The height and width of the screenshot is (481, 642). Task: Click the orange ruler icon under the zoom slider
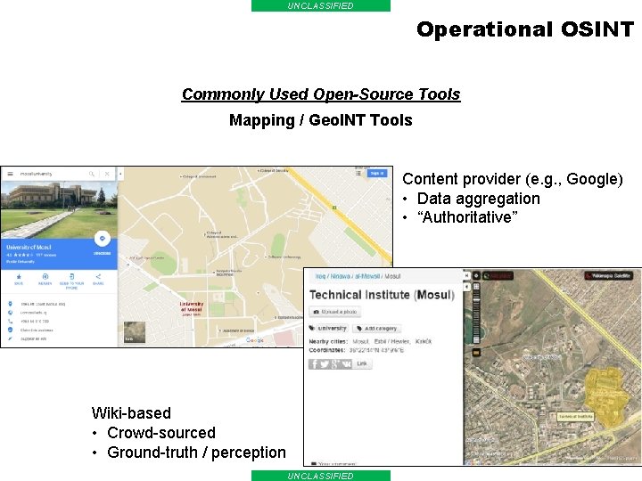(x=476, y=352)
